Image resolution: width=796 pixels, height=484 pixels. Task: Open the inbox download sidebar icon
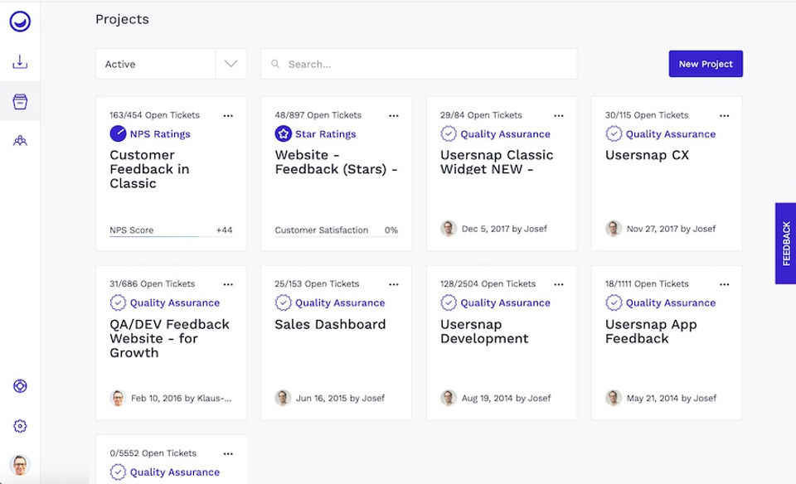coord(20,63)
